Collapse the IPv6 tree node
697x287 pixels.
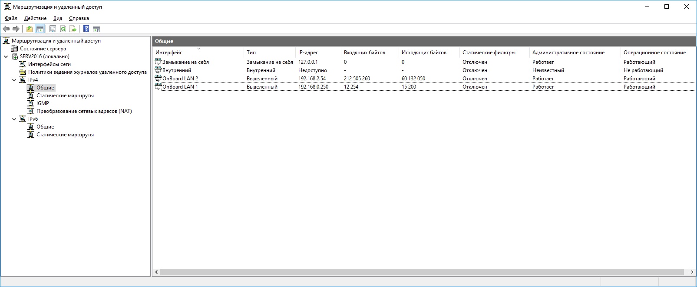click(14, 119)
